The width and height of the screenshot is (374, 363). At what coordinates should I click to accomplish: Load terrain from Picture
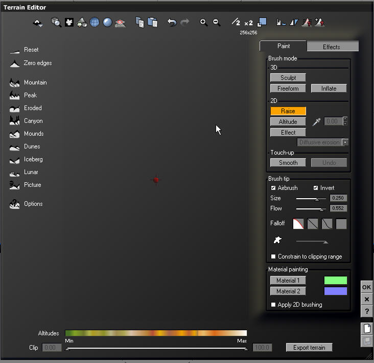[x=25, y=185]
